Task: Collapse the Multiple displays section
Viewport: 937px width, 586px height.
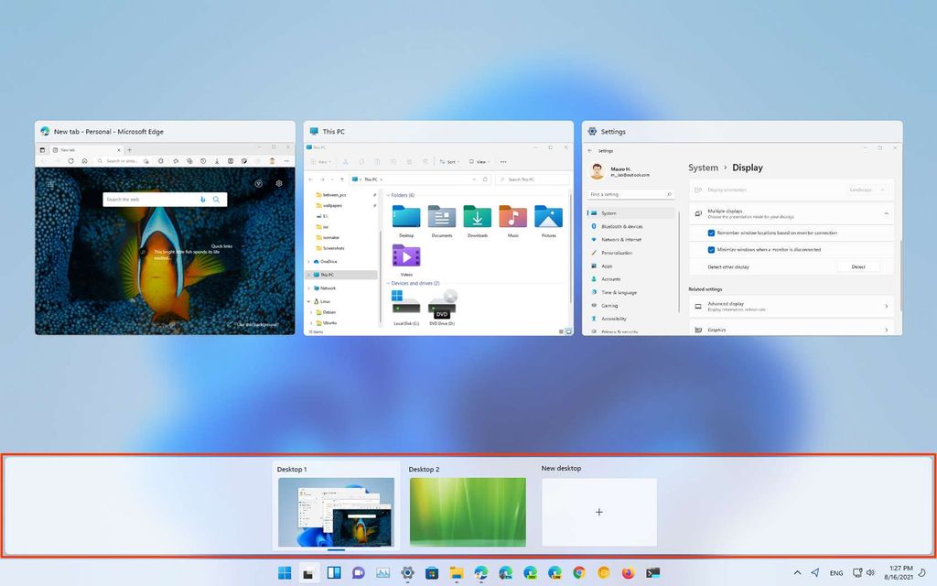Action: 887,214
